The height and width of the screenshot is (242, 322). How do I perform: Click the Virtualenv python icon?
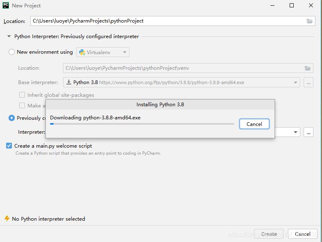(82, 52)
